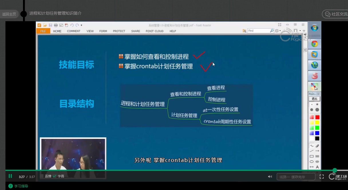Click the Print icon in Foxit Reader

click(x=56, y=25)
